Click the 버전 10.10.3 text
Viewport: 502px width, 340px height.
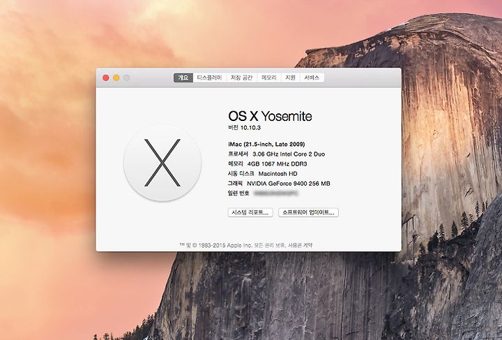tap(244, 128)
